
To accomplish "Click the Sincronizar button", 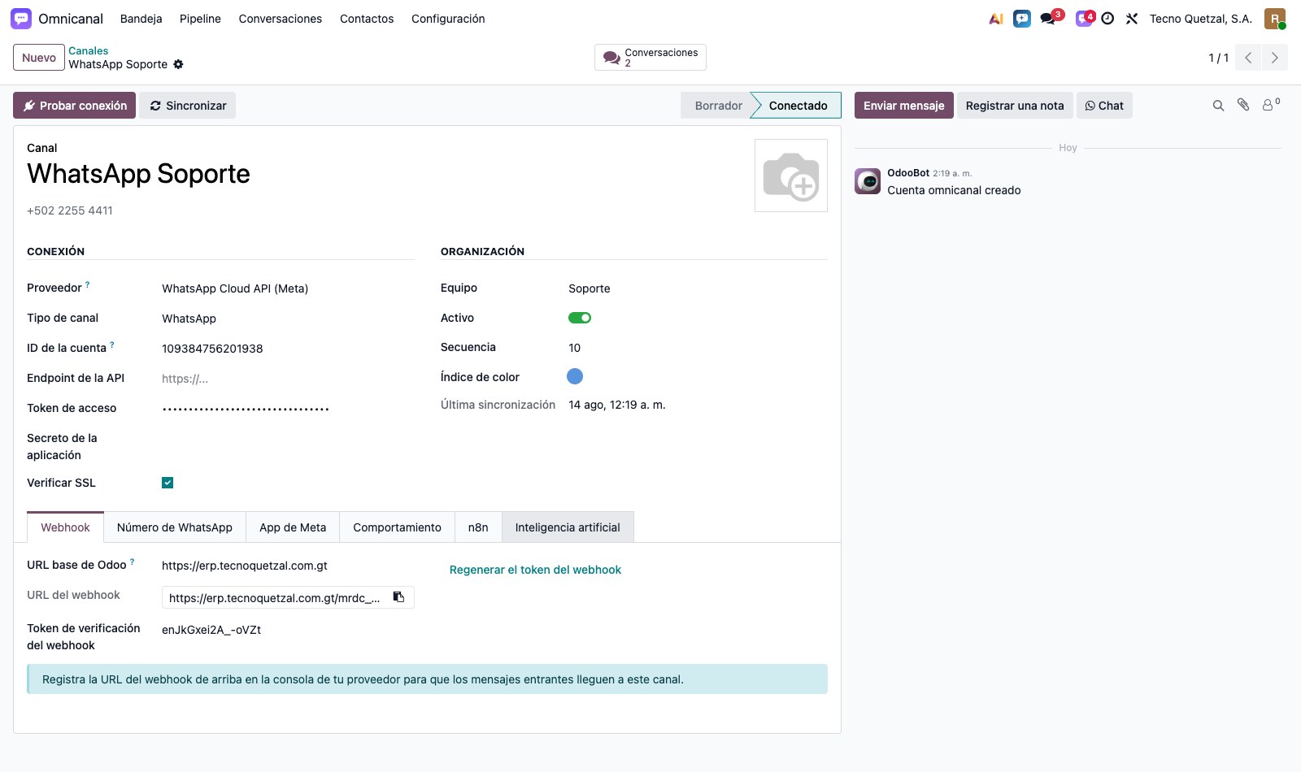I will coord(188,106).
